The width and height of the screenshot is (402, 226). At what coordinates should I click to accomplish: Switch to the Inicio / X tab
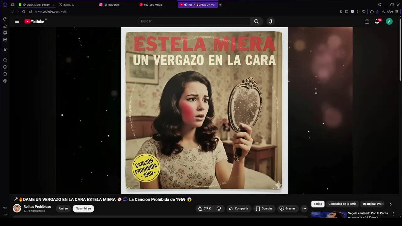pyautogui.click(x=67, y=5)
